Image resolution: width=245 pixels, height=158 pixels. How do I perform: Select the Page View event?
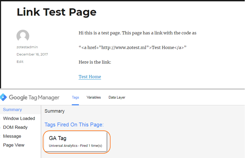[x=14, y=145]
